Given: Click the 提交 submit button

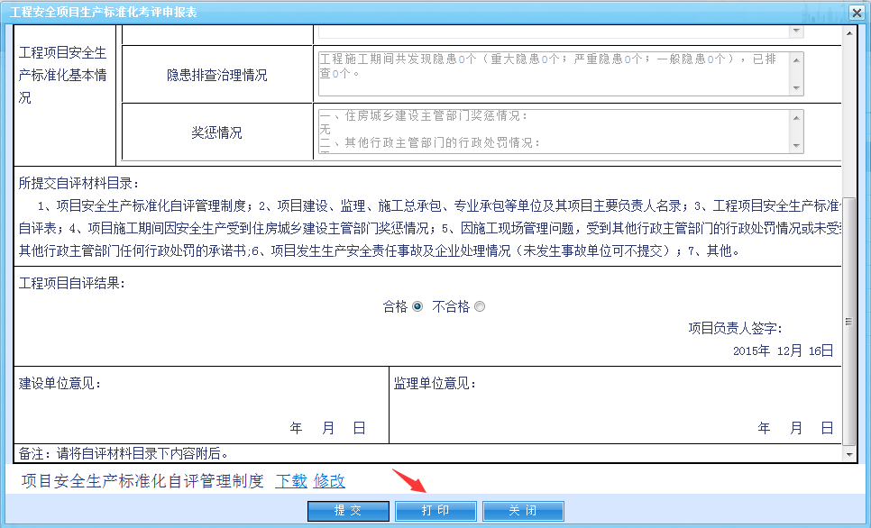Looking at the screenshot, I should 348,511.
